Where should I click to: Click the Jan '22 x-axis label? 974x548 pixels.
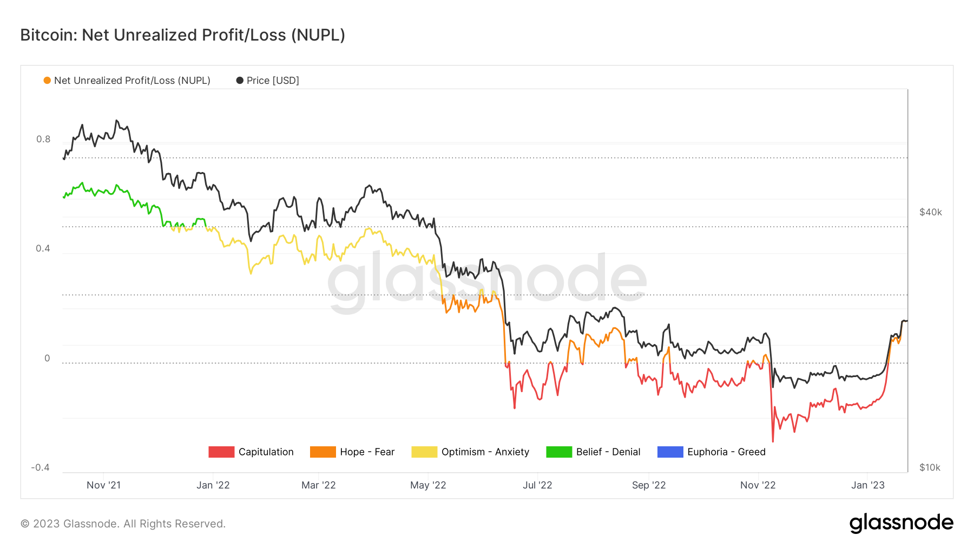coord(213,485)
